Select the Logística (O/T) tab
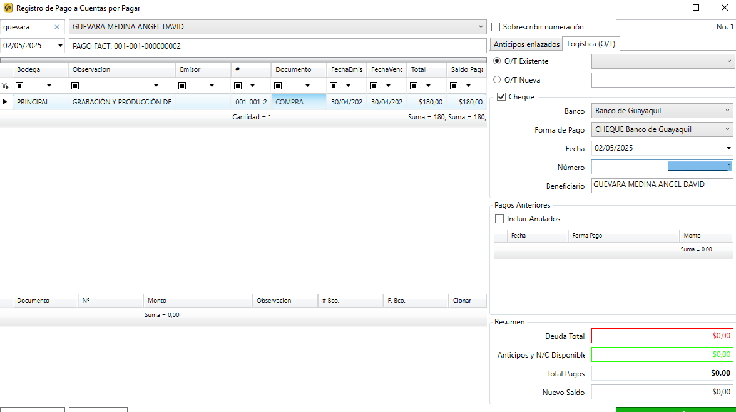The height and width of the screenshot is (412, 736). [x=591, y=44]
